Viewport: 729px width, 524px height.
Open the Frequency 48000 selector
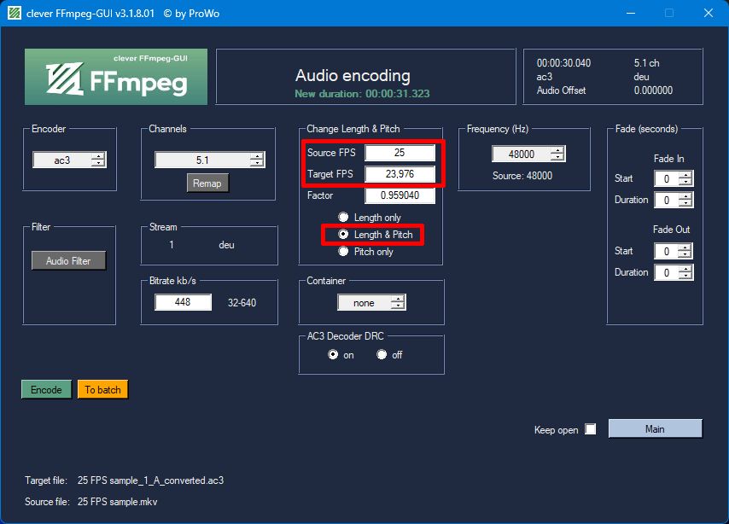click(x=528, y=154)
